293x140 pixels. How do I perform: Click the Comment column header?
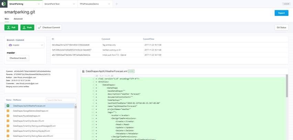[x=106, y=39]
